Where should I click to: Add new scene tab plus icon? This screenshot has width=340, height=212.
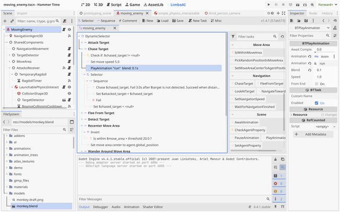click(x=278, y=14)
